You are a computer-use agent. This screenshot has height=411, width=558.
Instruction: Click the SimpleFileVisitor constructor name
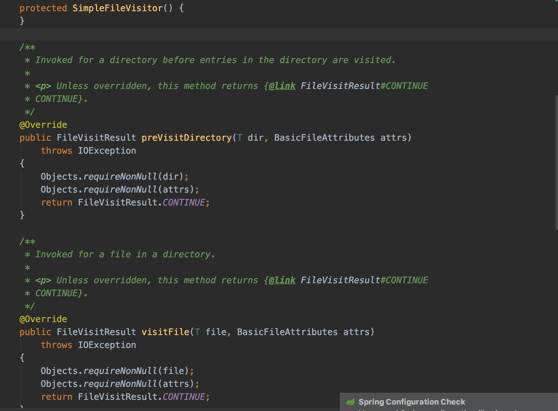tap(117, 8)
